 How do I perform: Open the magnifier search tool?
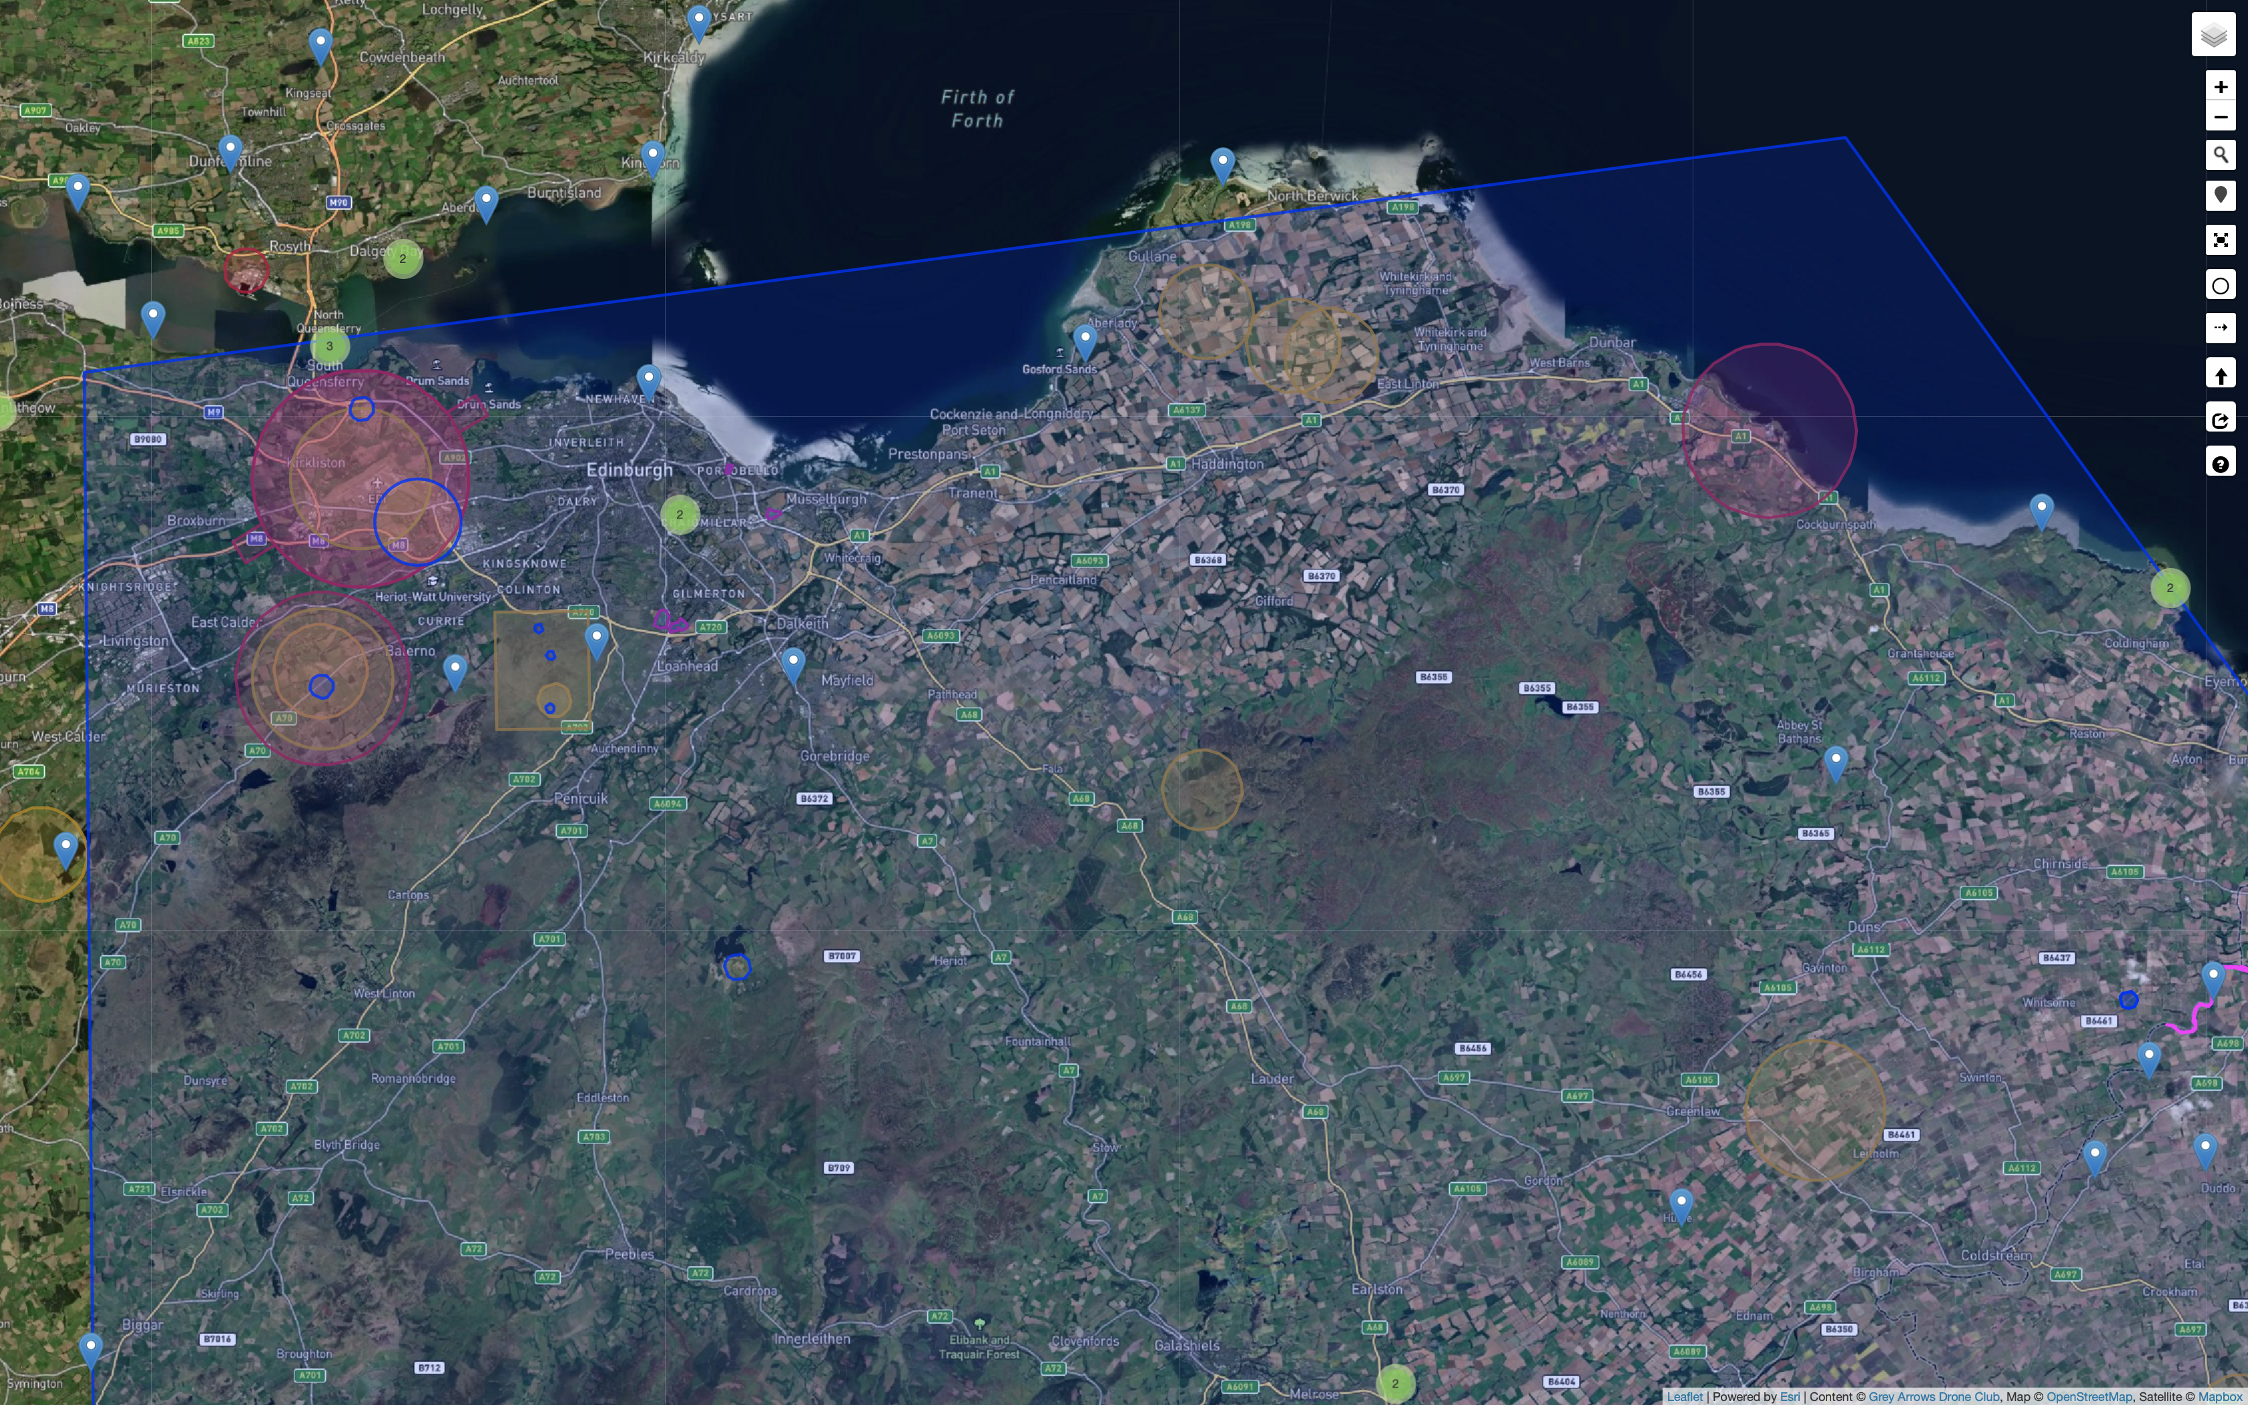tap(2220, 155)
